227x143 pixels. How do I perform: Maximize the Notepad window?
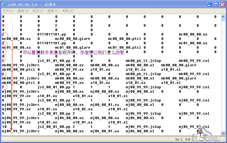(216, 5)
